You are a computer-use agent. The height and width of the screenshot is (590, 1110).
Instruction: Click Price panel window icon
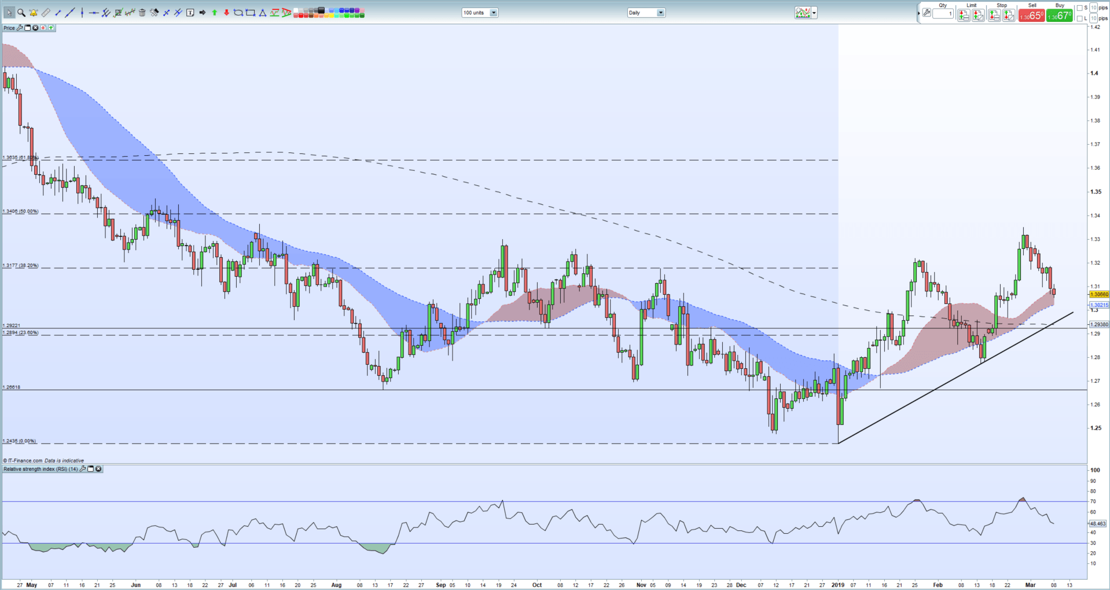(27, 28)
